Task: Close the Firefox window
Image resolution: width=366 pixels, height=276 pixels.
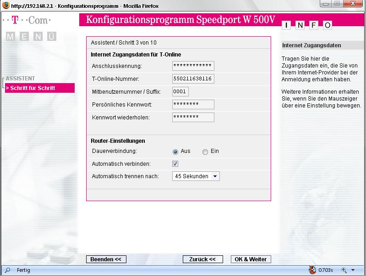Action: coord(353,4)
